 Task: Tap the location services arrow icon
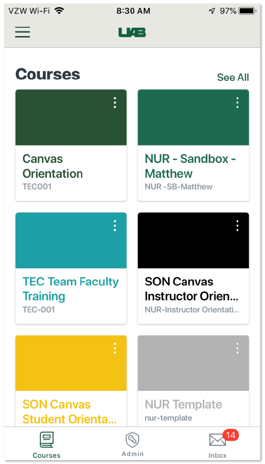(x=212, y=11)
